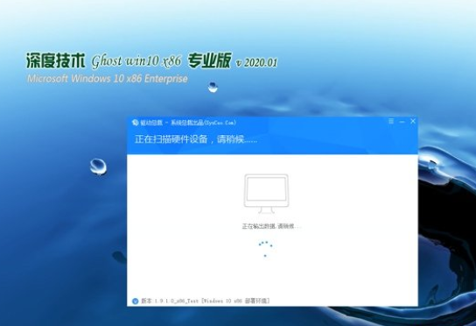
Task: Click the '专业版' desktop text
Action: [x=209, y=60]
